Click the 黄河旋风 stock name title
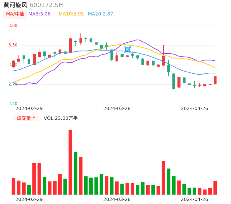This screenshot has height=204, width=231. [x=15, y=5]
